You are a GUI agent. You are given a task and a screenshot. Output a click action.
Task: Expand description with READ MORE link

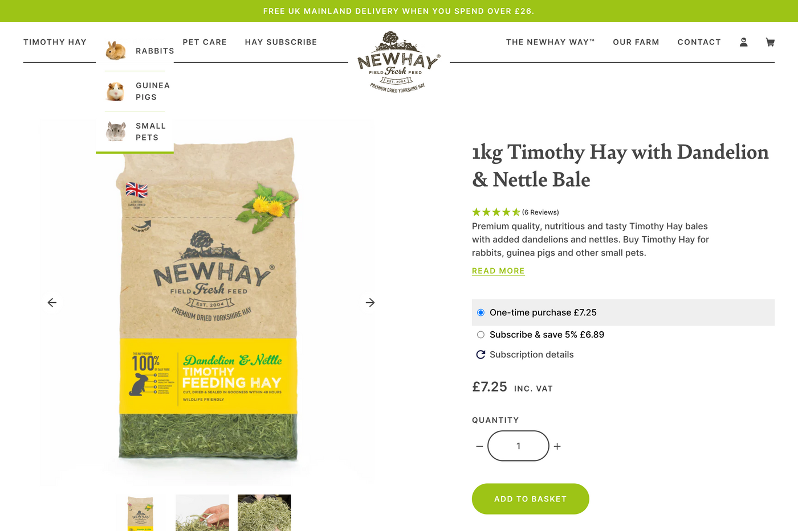498,271
